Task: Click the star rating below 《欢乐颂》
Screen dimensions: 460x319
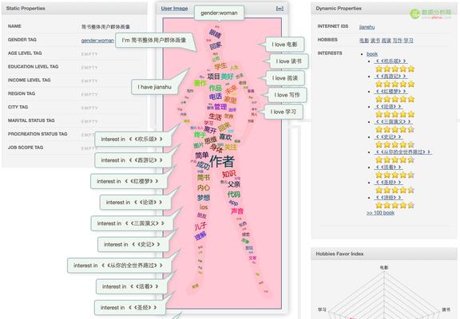Action: [395, 69]
